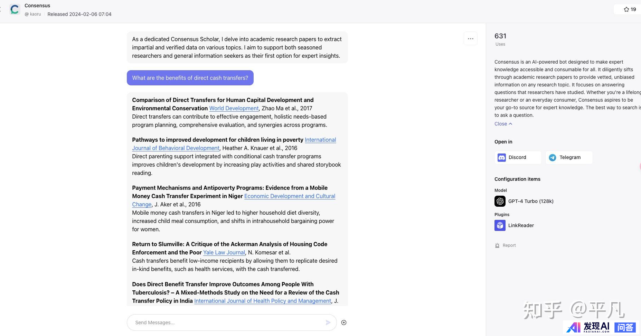641x336 pixels.
Task: Click the new conversation plus icon
Action: [x=343, y=323]
